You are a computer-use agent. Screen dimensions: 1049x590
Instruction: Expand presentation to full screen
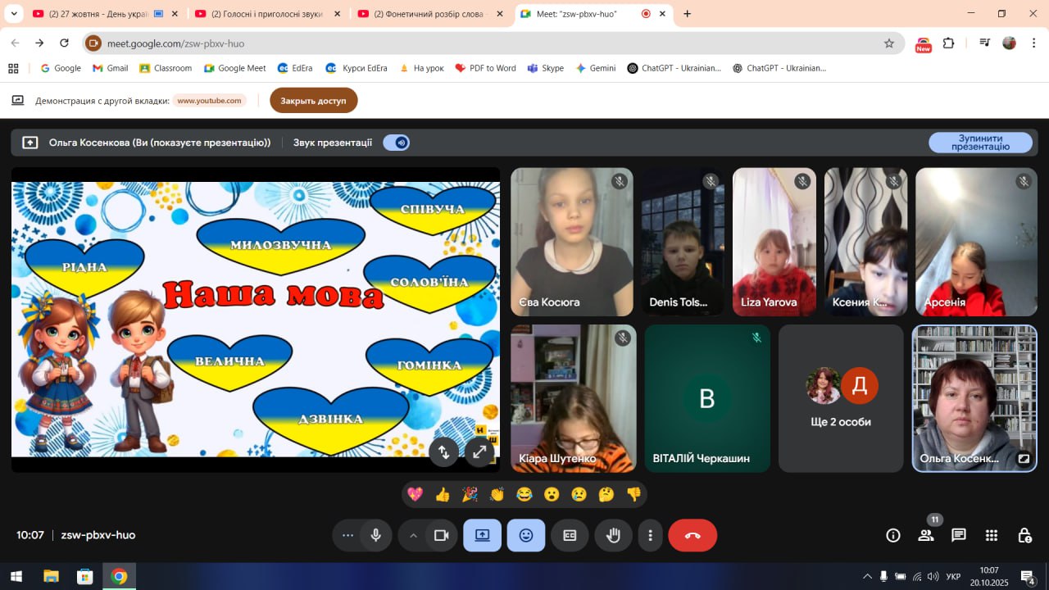click(478, 452)
